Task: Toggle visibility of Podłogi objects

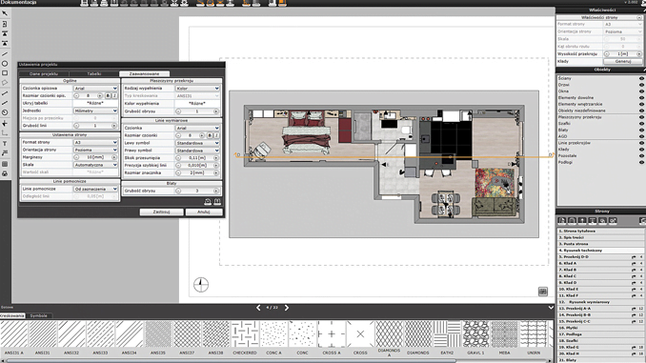Action: pyautogui.click(x=641, y=162)
